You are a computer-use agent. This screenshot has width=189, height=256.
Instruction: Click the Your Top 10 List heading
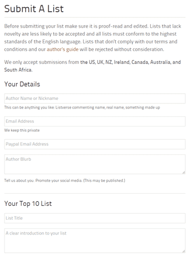(x=28, y=204)
